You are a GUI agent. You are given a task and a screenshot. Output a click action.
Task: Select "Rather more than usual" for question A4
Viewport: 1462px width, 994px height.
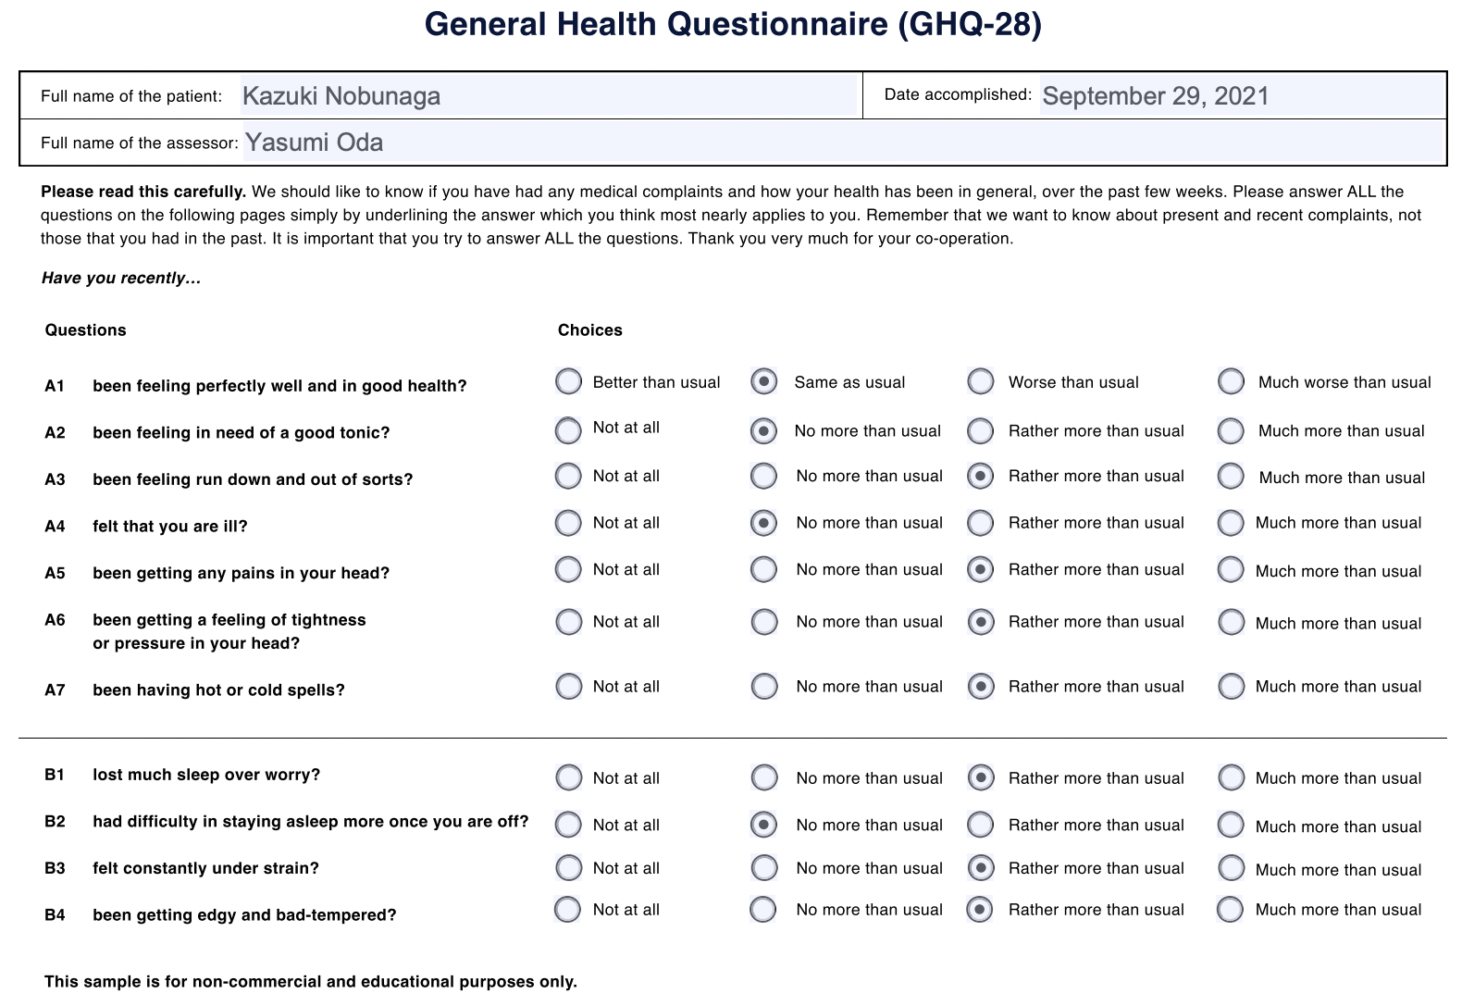coord(979,523)
